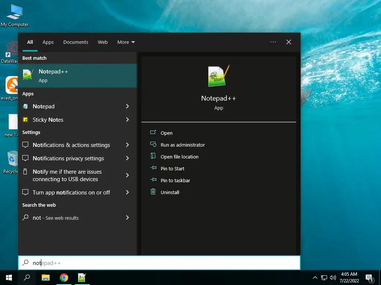This screenshot has width=381, height=285.
Task: Open Notepad++ best match result
Action: point(77,76)
